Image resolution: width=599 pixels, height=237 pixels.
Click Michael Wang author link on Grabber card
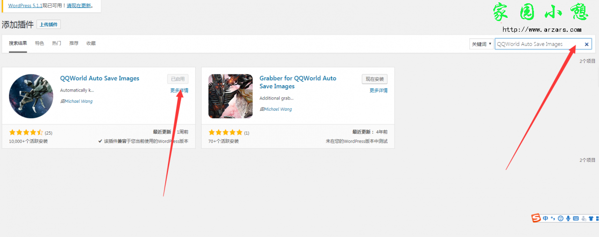(x=278, y=109)
